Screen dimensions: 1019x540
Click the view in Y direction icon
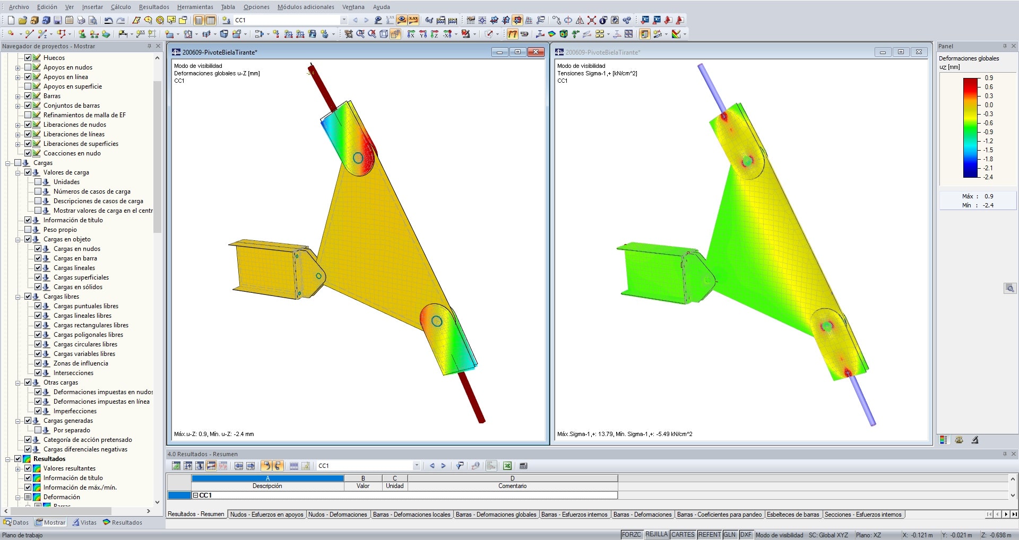tap(423, 34)
